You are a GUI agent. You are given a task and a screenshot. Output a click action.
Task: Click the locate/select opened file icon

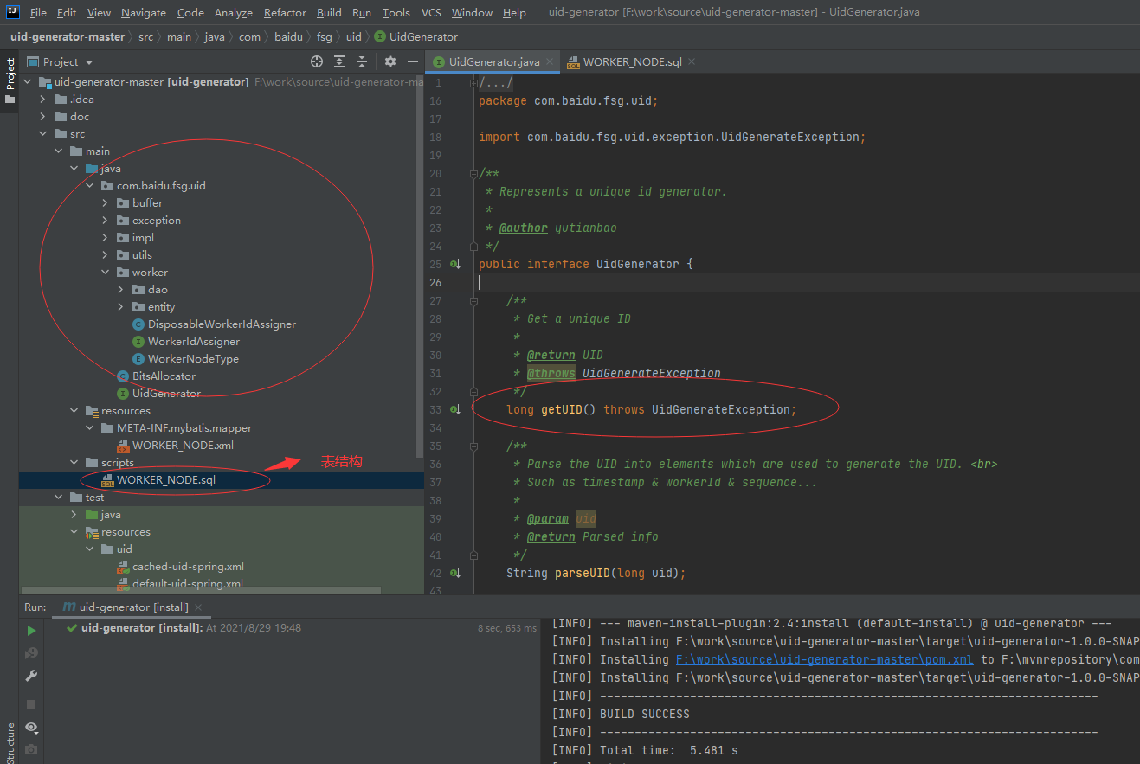coord(317,61)
